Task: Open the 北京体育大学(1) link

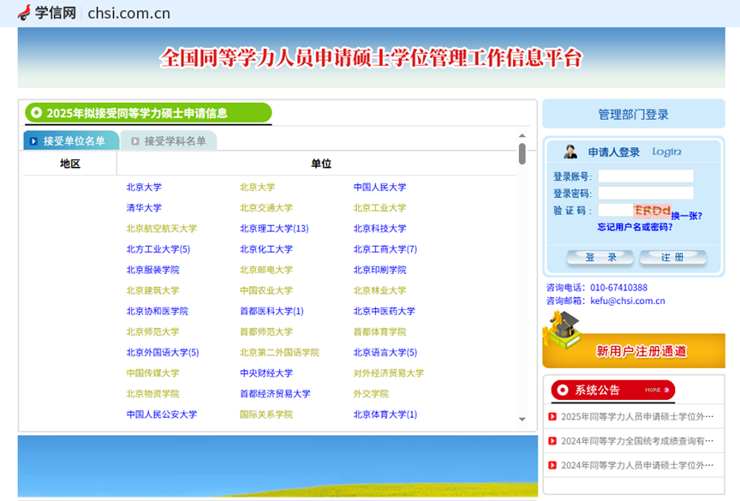Action: [385, 415]
